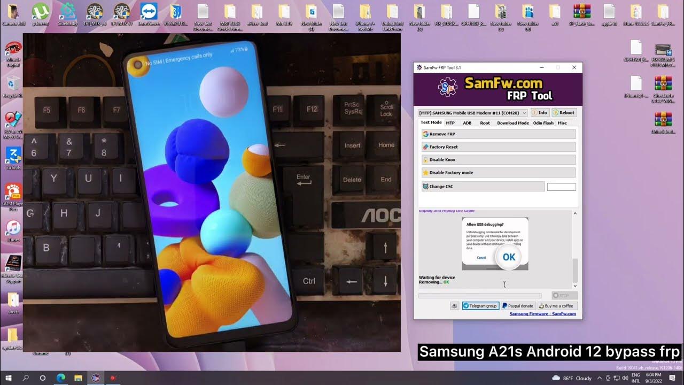Open the apple-id text file
The width and height of the screenshot is (684, 385).
click(609, 14)
